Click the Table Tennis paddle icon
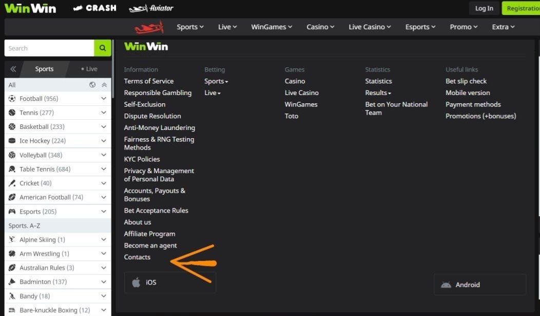This screenshot has height=316, width=540. pos(12,169)
